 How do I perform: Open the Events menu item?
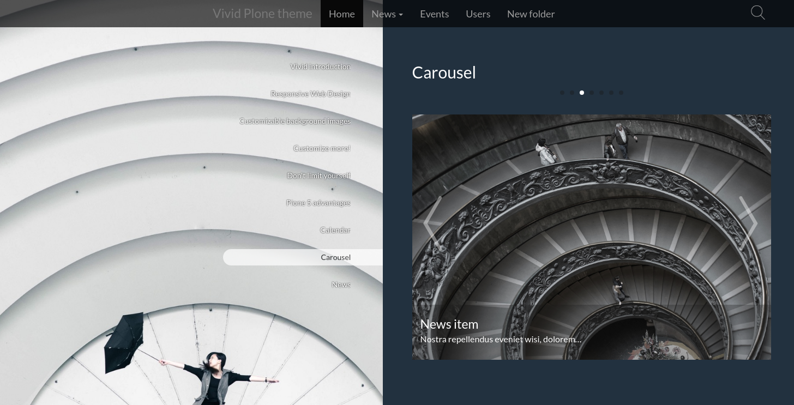435,14
